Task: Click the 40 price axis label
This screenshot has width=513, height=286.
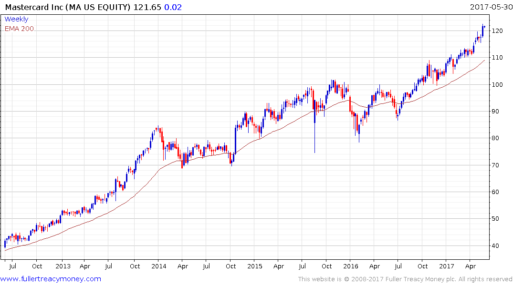Action: [x=495, y=246]
